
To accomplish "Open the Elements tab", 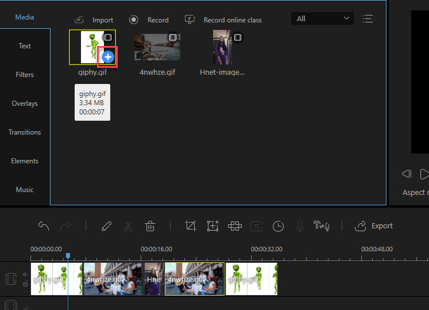I will pyautogui.click(x=25, y=161).
